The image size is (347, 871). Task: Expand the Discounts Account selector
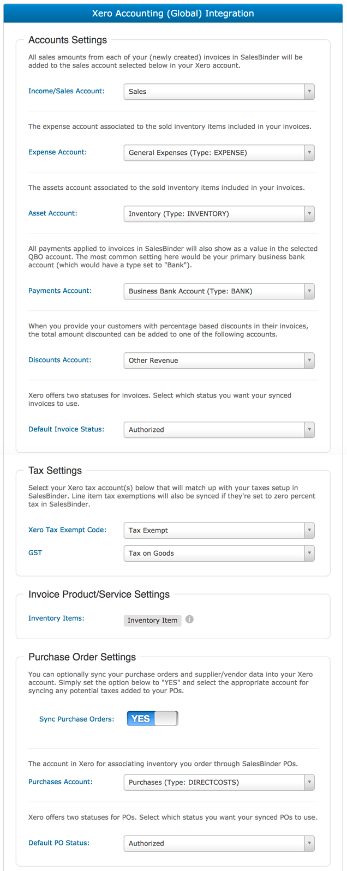click(x=309, y=361)
